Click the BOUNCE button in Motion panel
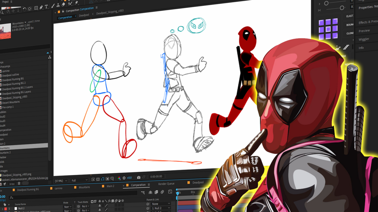Viewport: 378px width, 212px height. point(350,24)
